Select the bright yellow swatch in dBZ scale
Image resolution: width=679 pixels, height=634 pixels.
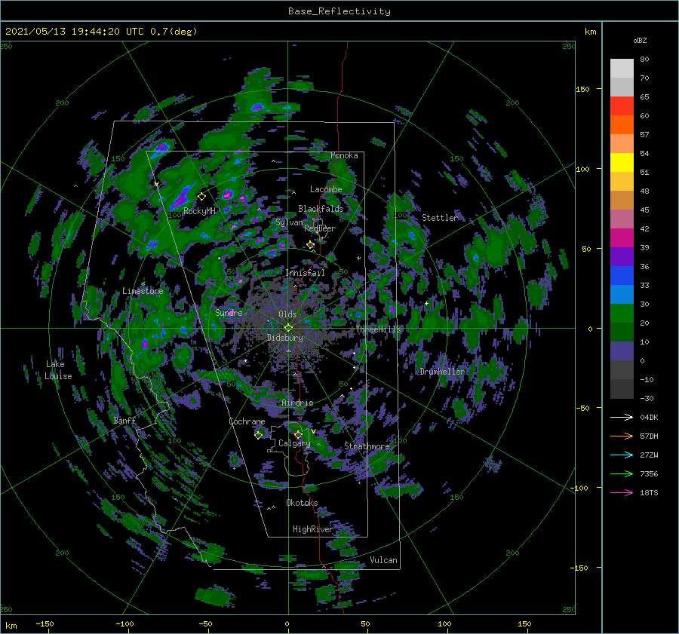click(x=622, y=162)
